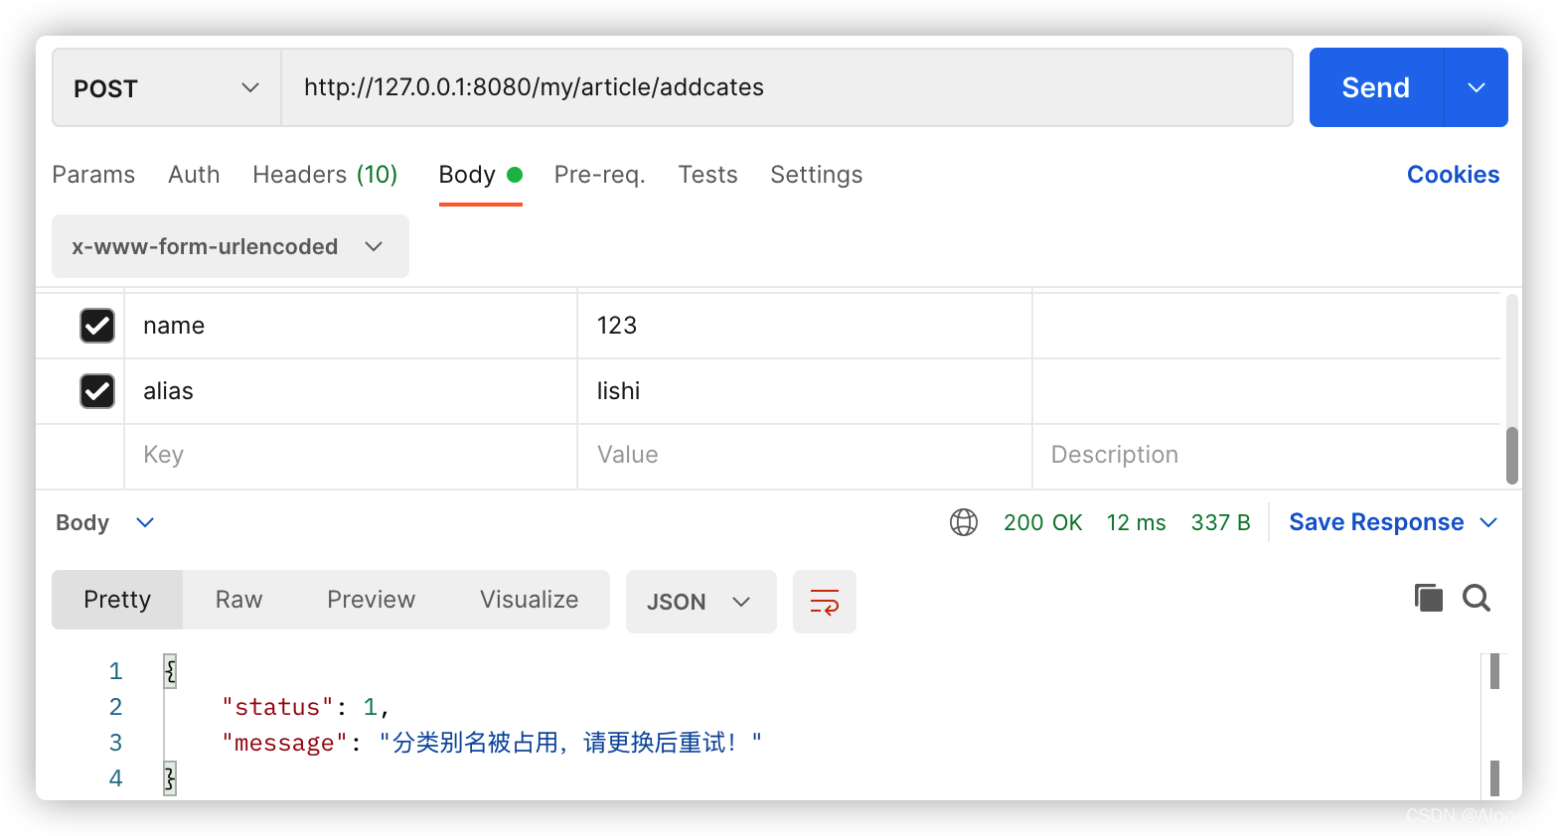
Task: Click the 12 ms response time
Action: (1137, 522)
